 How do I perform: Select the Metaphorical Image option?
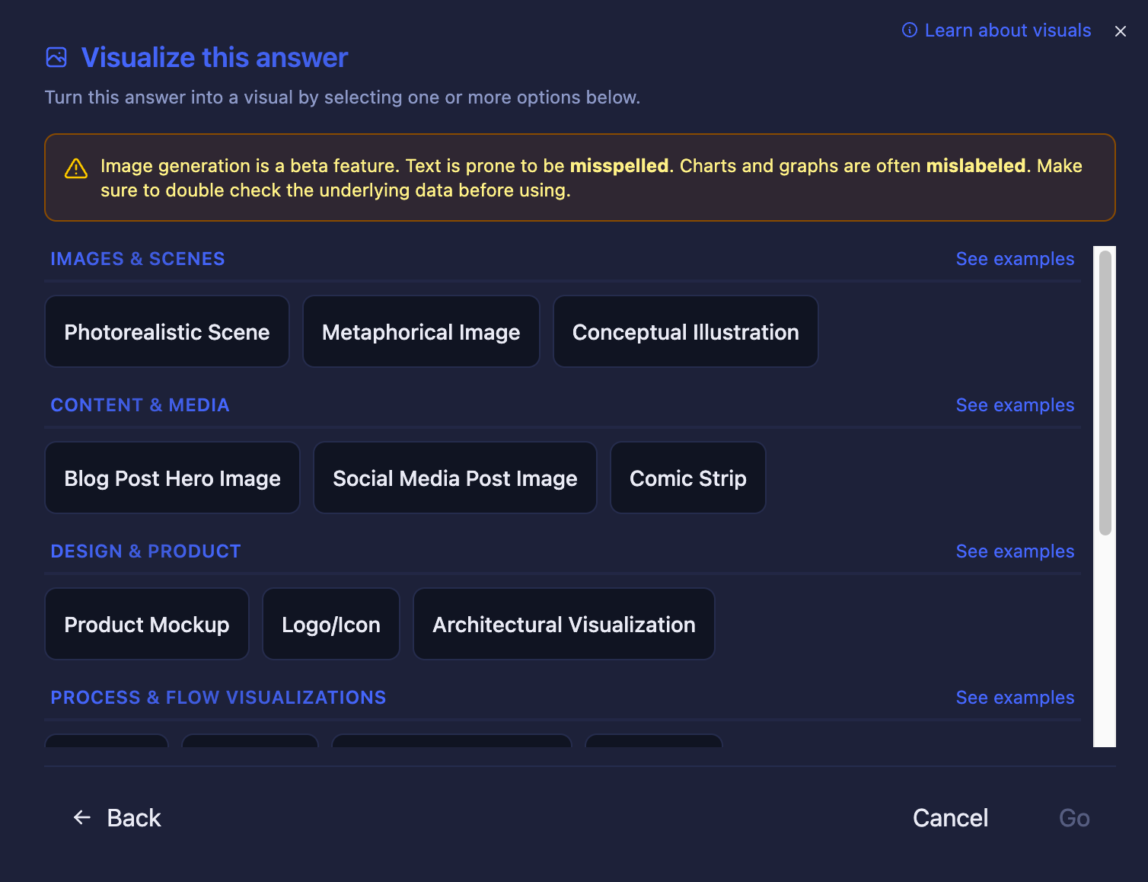click(421, 332)
